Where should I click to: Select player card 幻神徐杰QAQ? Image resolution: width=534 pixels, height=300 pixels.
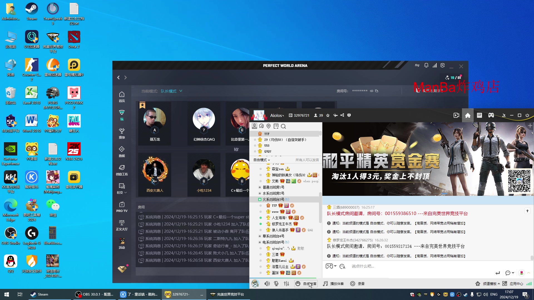pos(204,124)
